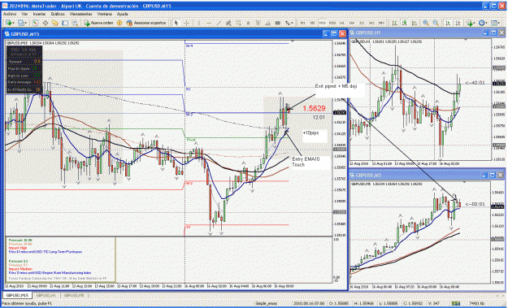The width and height of the screenshot is (508, 308).
Task: Select the cursor arrow tool
Action: tap(176, 23)
